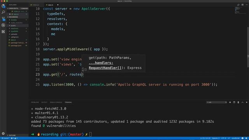
Task: Open the terminal selector dropdown
Action: [217, 102]
